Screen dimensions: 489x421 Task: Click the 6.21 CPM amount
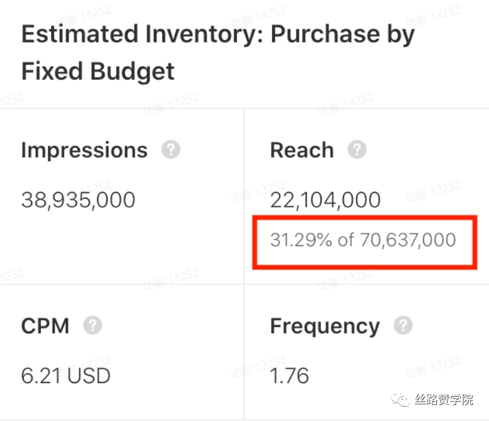click(x=39, y=376)
